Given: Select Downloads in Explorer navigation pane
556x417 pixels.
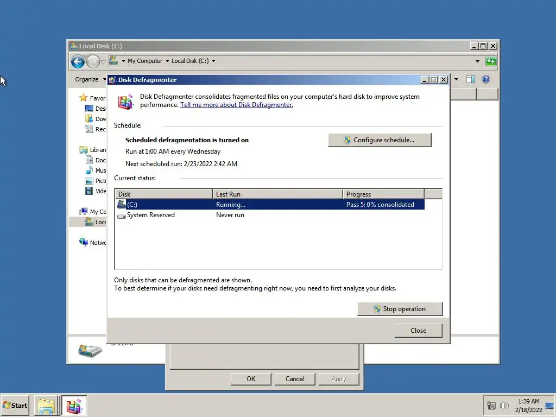Looking at the screenshot, I should click(x=96, y=119).
